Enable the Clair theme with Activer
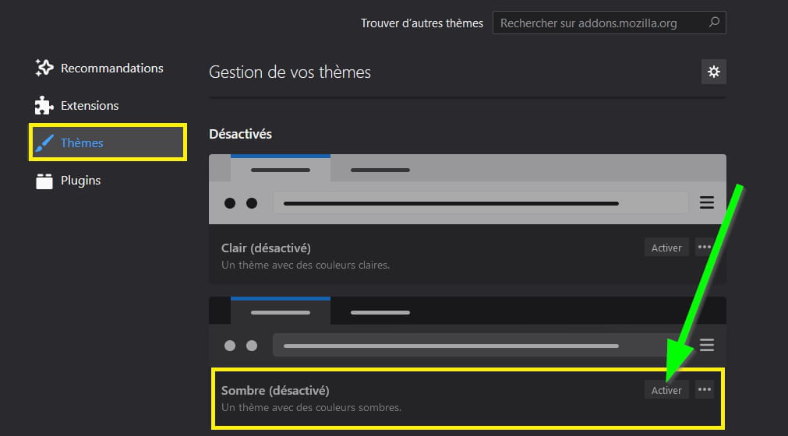 666,248
